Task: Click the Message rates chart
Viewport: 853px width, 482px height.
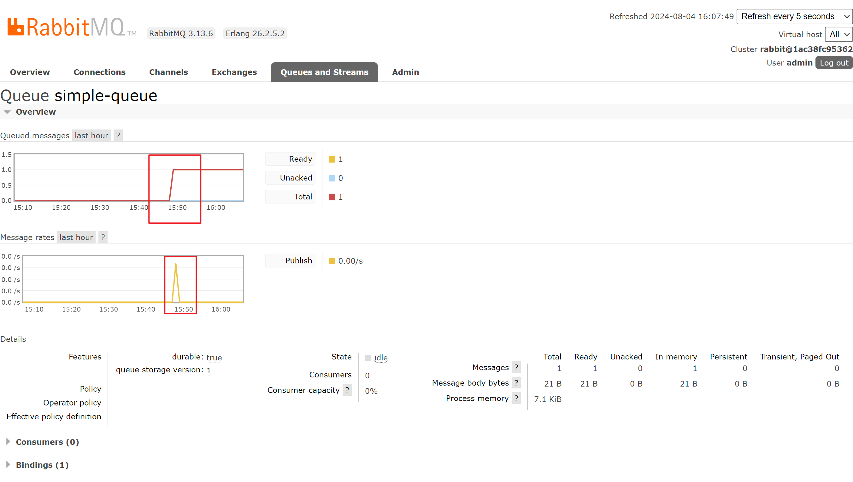Action: click(x=133, y=279)
